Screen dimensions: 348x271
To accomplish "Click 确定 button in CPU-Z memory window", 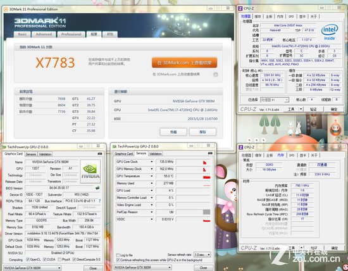I will [x=335, y=248].
